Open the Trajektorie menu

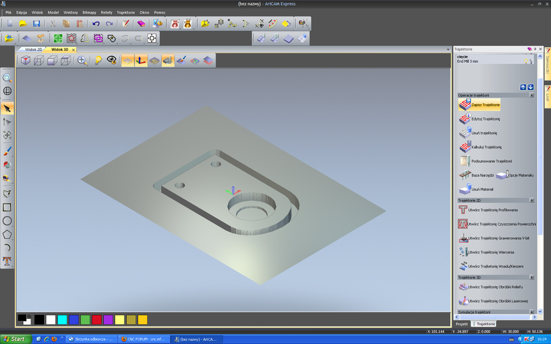point(126,12)
